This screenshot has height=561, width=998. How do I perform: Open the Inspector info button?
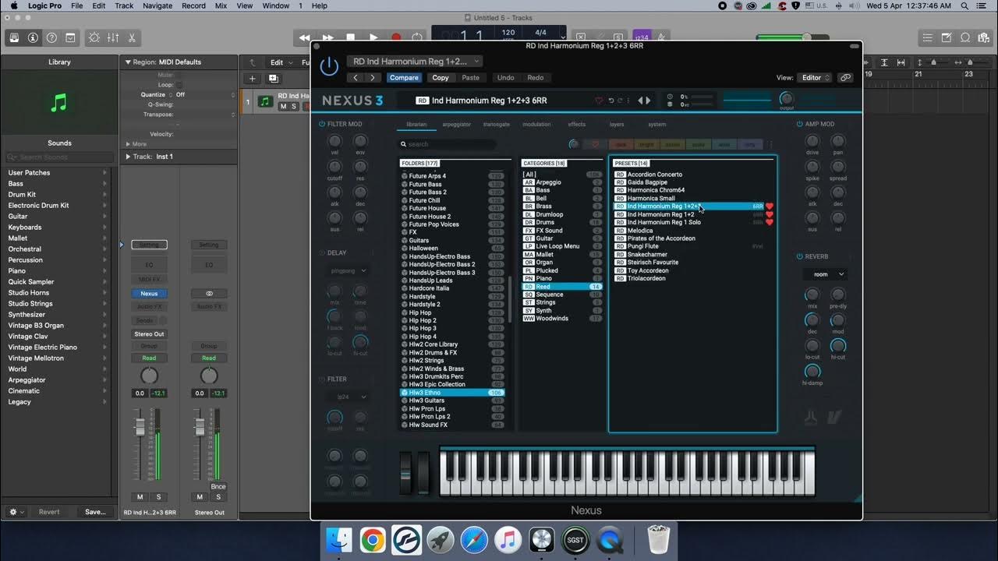coord(33,37)
